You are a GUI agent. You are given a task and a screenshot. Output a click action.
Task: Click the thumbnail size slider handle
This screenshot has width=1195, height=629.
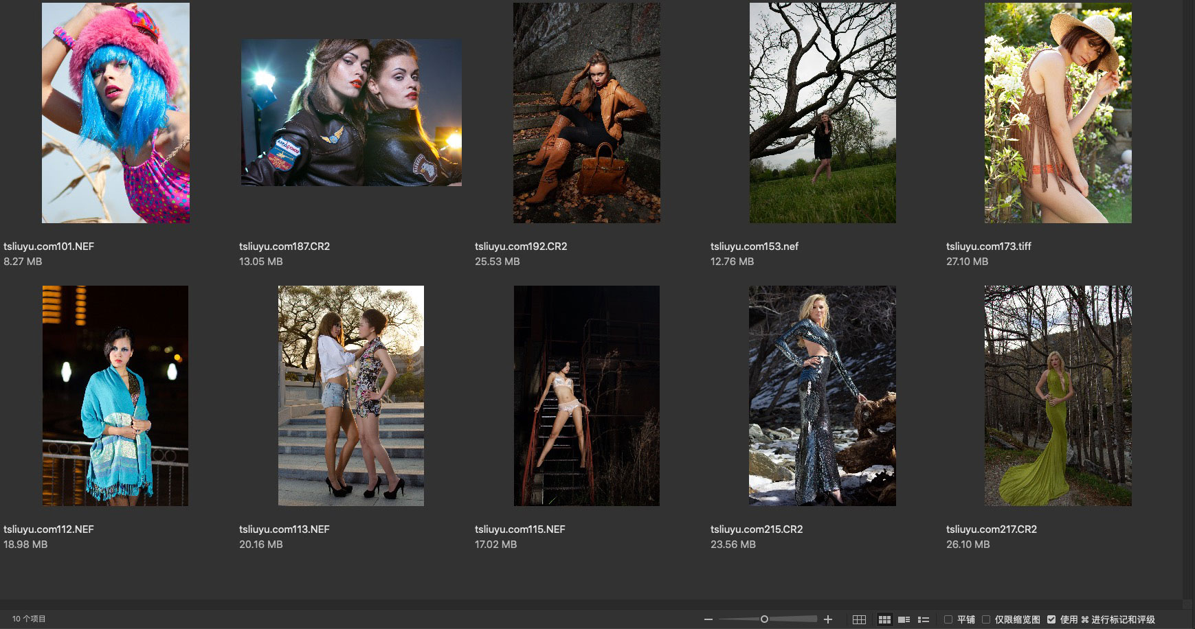pos(764,619)
